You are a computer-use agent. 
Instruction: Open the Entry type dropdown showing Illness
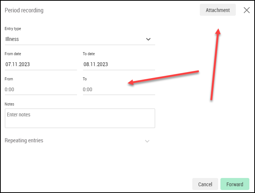(x=80, y=39)
